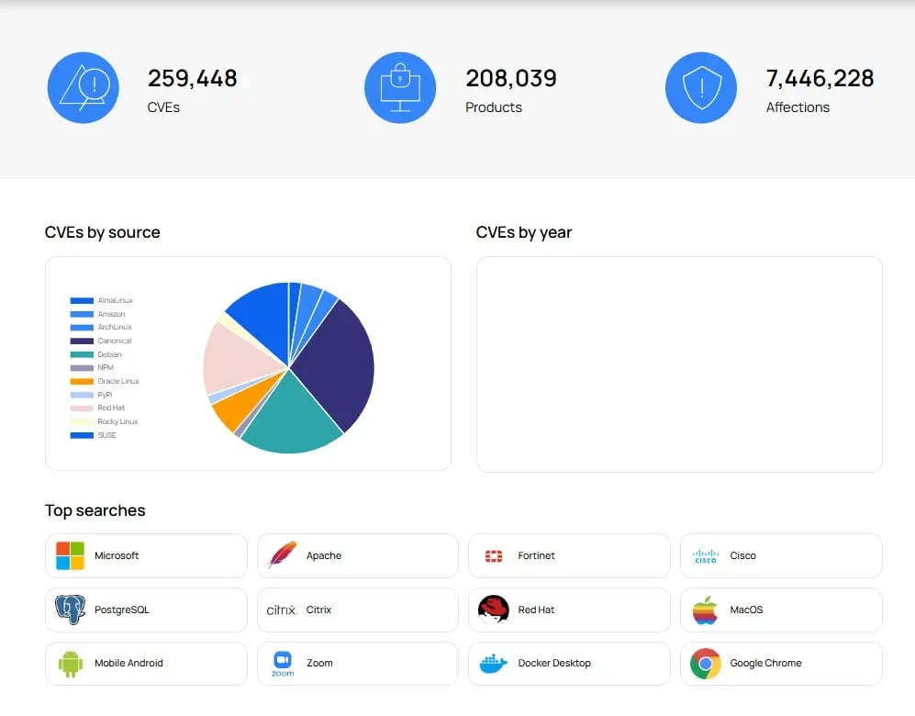Click the Apache feather logo
The height and width of the screenshot is (716, 915).
point(282,555)
